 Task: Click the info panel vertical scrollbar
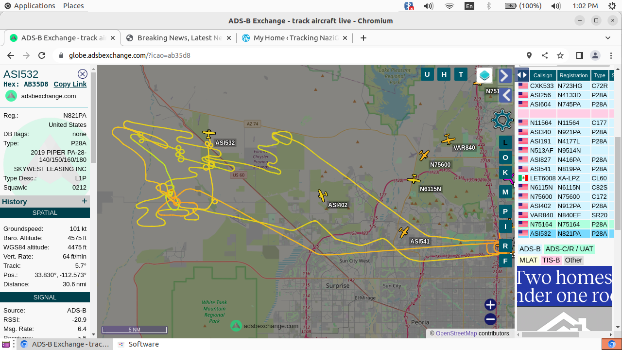coord(94,117)
